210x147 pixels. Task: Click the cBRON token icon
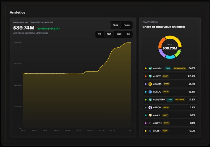pos(150,107)
